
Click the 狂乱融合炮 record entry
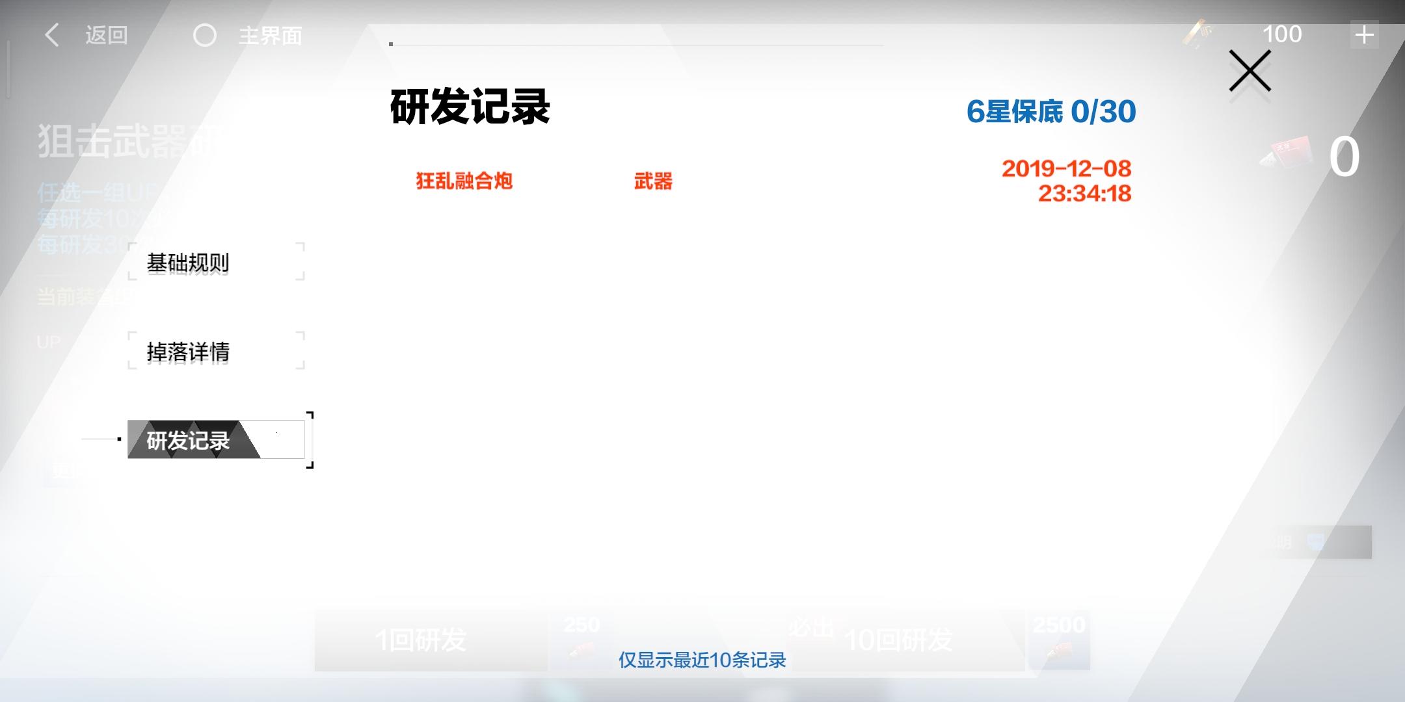464,181
